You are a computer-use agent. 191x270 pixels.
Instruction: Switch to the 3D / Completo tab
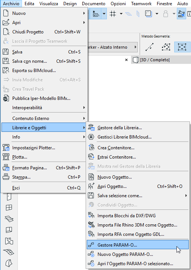click(161, 60)
